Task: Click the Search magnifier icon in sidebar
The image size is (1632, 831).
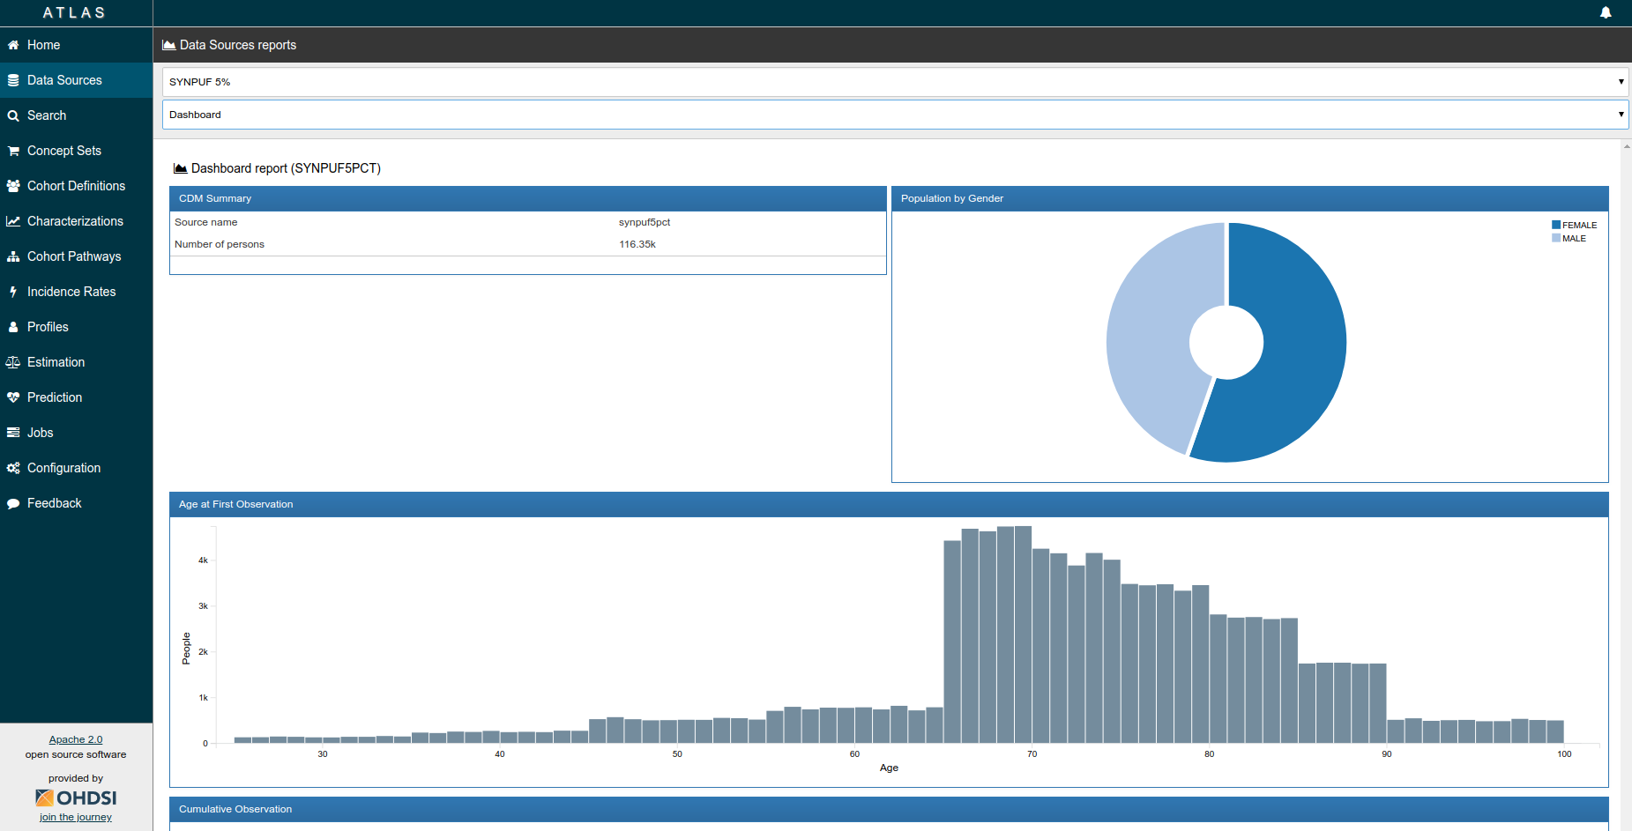Action: (13, 115)
